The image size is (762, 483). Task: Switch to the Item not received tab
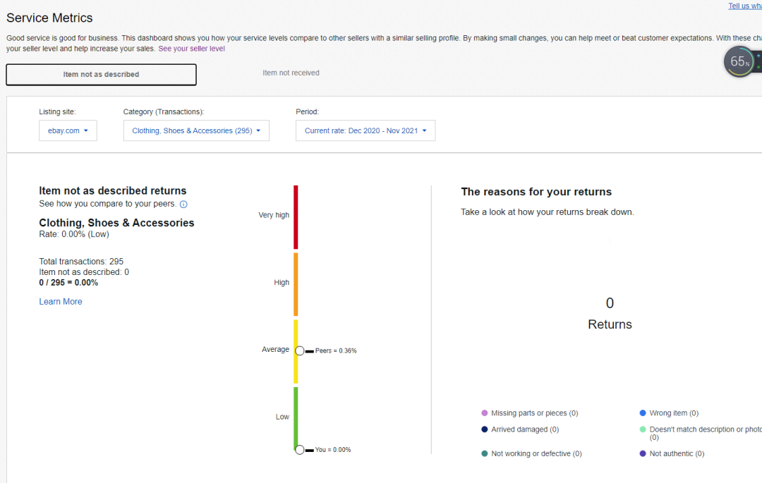click(291, 73)
